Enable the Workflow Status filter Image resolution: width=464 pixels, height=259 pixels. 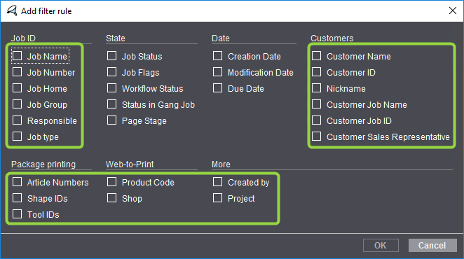(111, 88)
